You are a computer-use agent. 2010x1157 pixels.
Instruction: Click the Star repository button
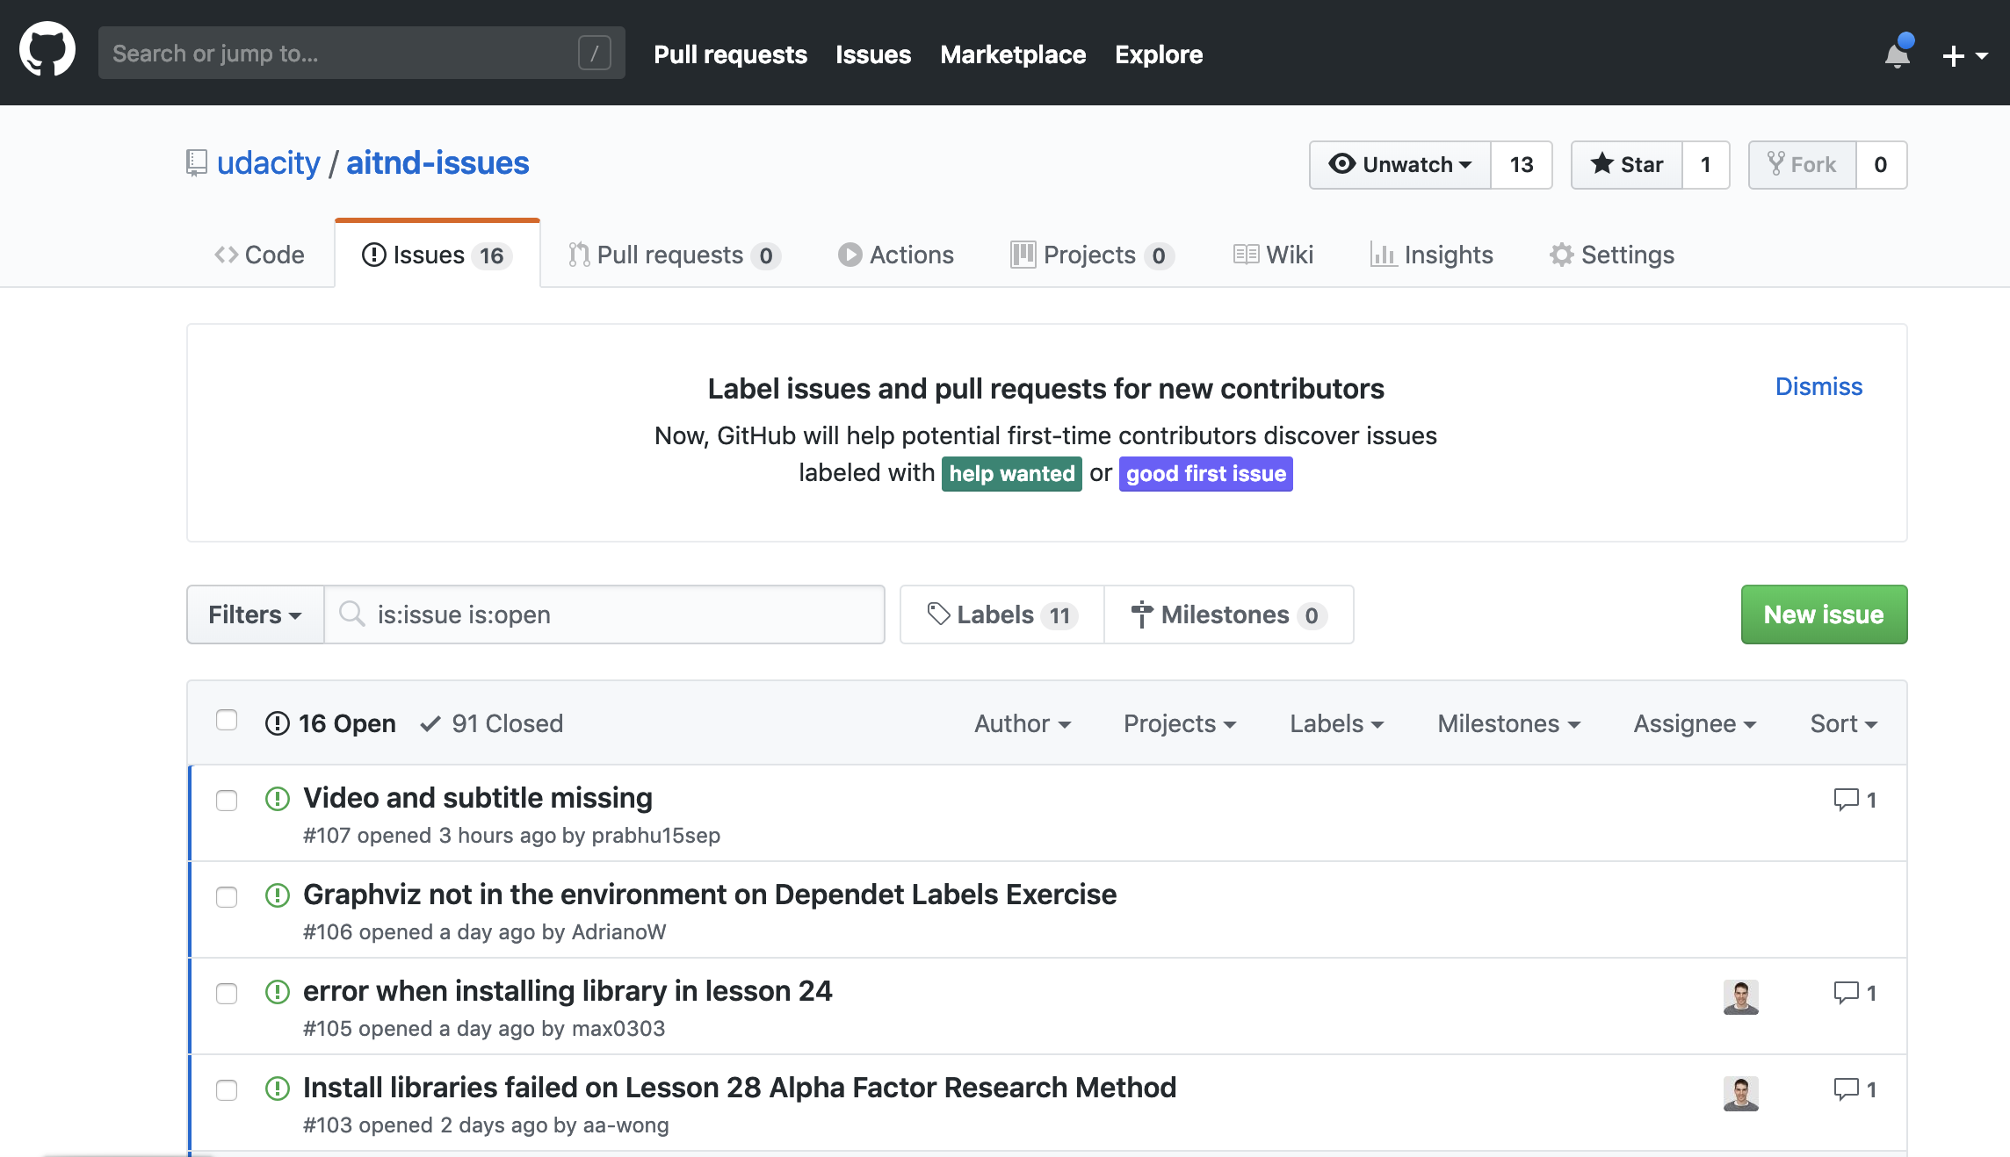point(1627,164)
